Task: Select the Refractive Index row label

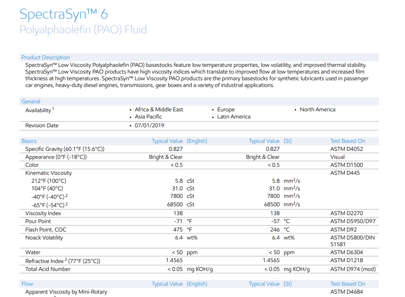Action: (63, 261)
